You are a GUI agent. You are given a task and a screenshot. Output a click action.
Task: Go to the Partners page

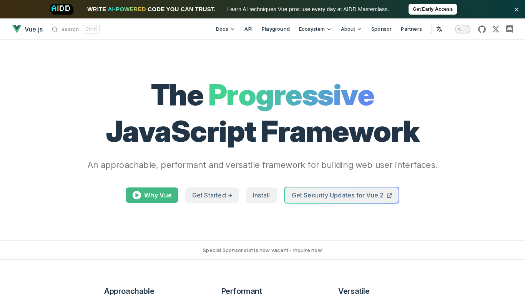[411, 29]
